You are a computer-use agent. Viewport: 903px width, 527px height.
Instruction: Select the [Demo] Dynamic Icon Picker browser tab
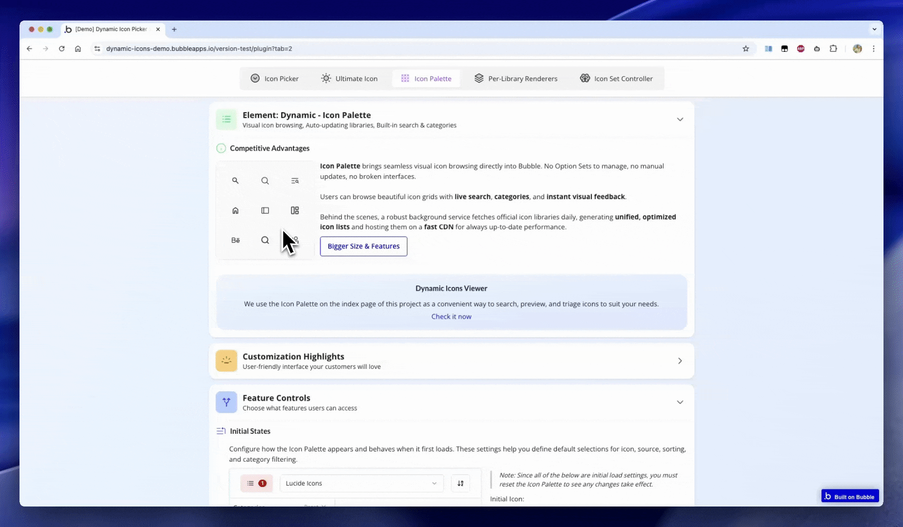click(112, 29)
